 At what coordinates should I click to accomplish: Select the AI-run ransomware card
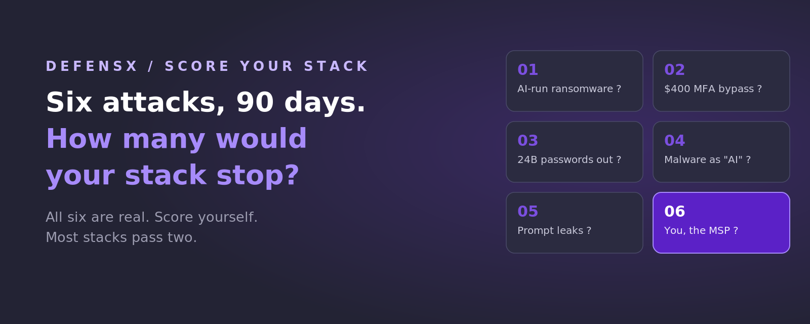pyautogui.click(x=575, y=81)
